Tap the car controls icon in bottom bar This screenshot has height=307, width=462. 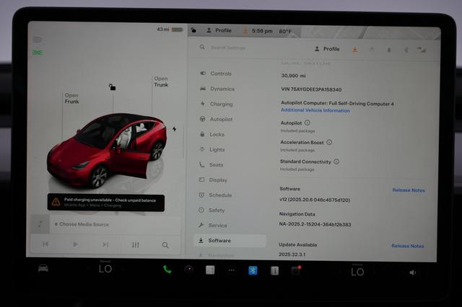pyautogui.click(x=43, y=268)
